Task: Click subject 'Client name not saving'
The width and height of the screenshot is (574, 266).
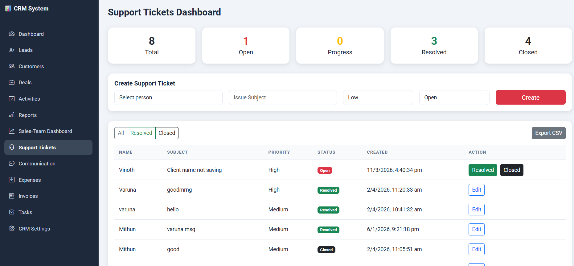Action: pos(194,170)
